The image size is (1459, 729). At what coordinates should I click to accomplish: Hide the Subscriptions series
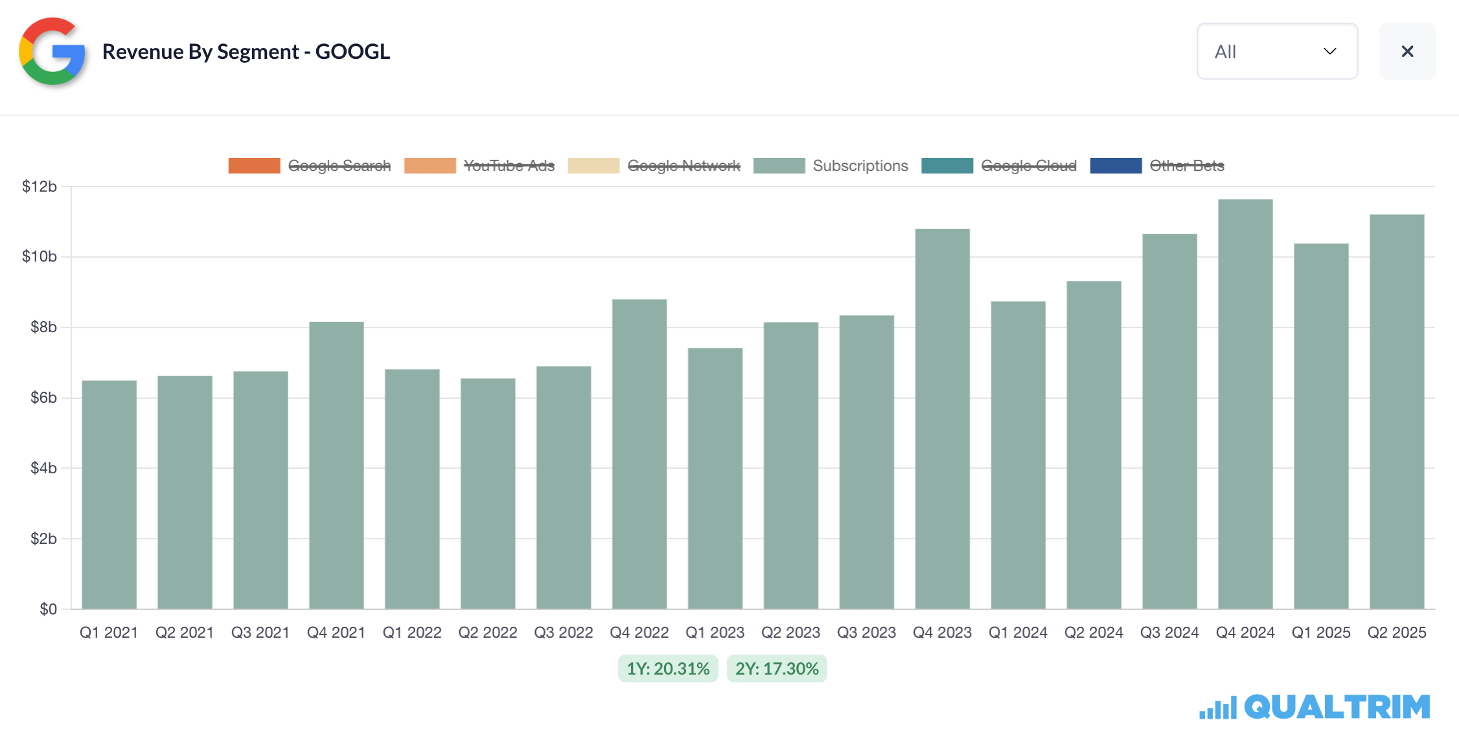(x=860, y=166)
